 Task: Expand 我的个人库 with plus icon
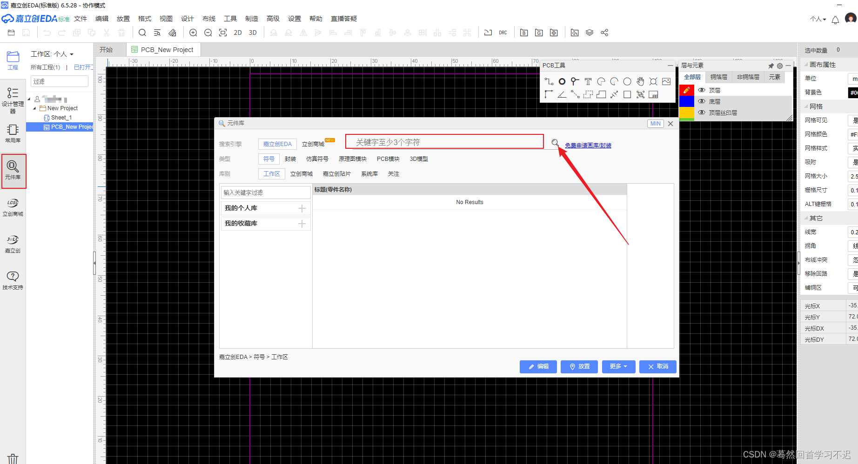click(302, 208)
